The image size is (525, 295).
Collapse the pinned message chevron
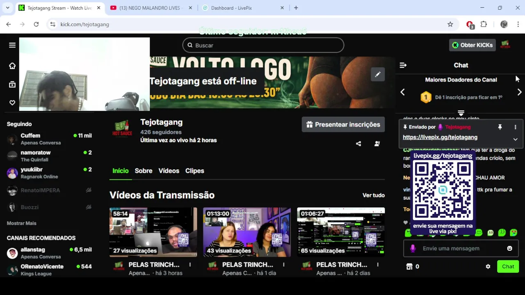(516, 139)
